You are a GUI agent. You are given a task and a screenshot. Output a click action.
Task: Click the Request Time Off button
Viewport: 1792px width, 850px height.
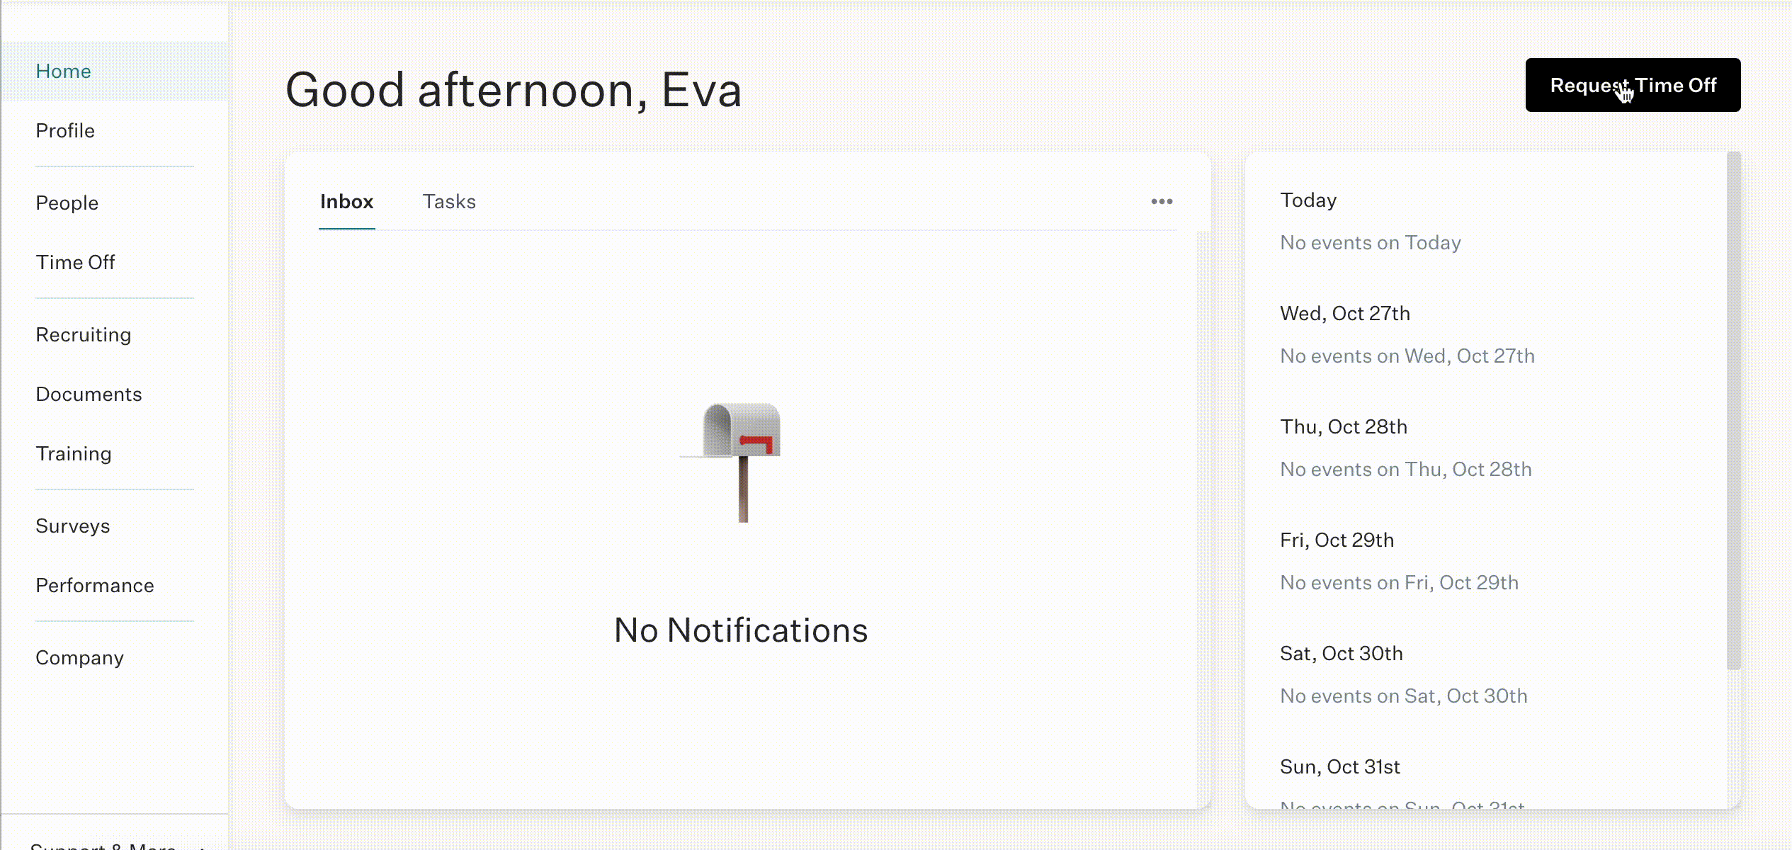pos(1633,85)
